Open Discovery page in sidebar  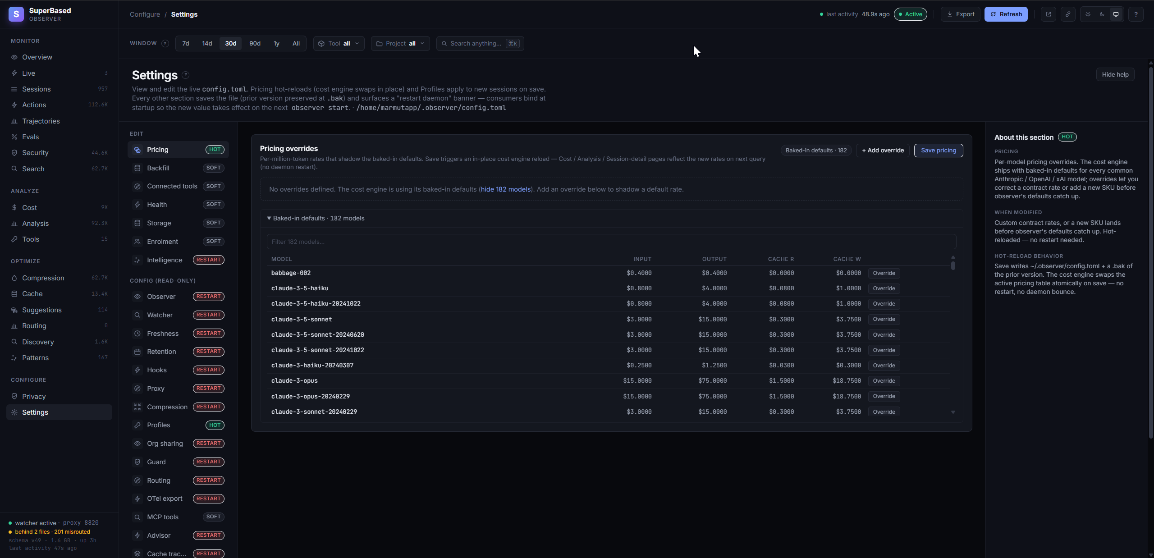pos(59,342)
